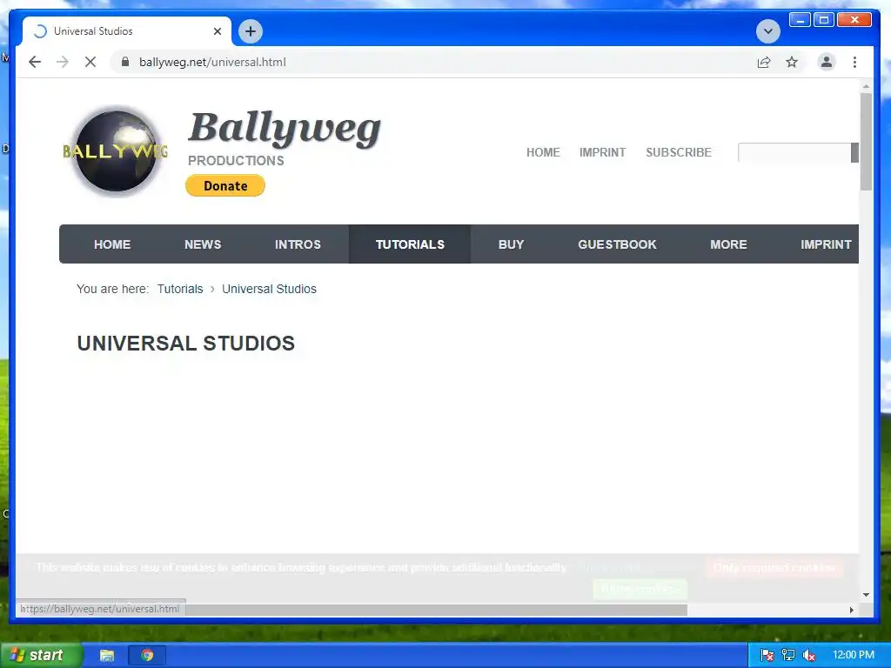Screen dimensions: 891x668
Task: Click the muted volume tray icon
Action: [x=809, y=656]
